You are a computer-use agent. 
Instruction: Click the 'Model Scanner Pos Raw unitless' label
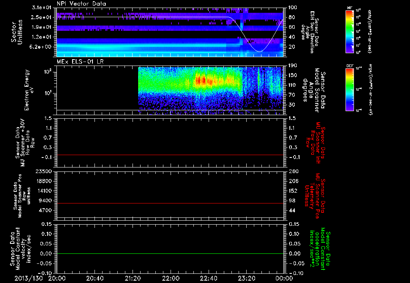click(x=22, y=196)
